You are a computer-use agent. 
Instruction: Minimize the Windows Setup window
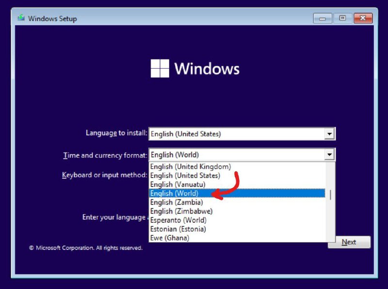coord(323,18)
